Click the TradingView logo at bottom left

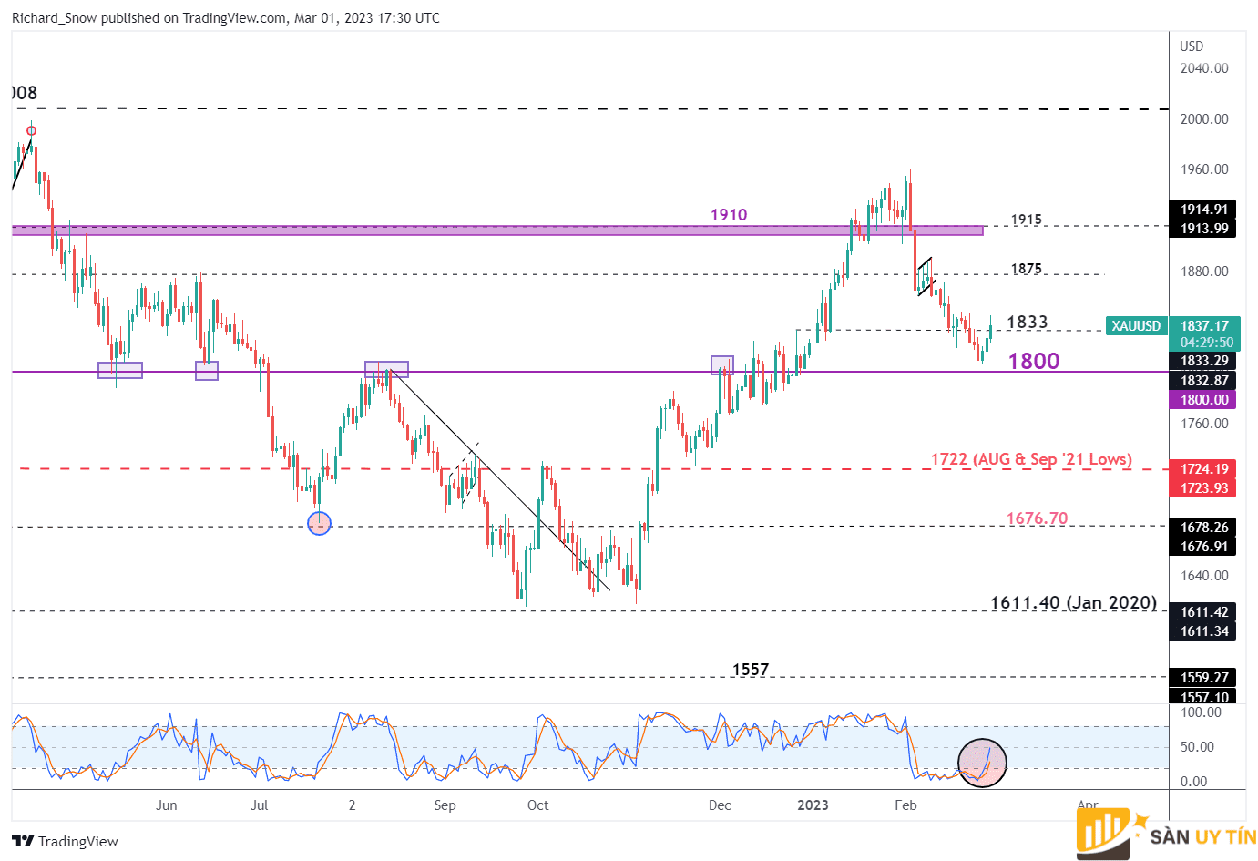(x=66, y=841)
